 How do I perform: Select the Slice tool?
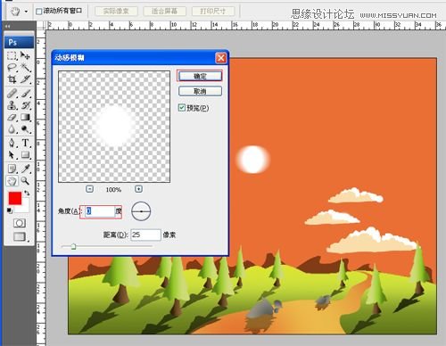coord(25,79)
